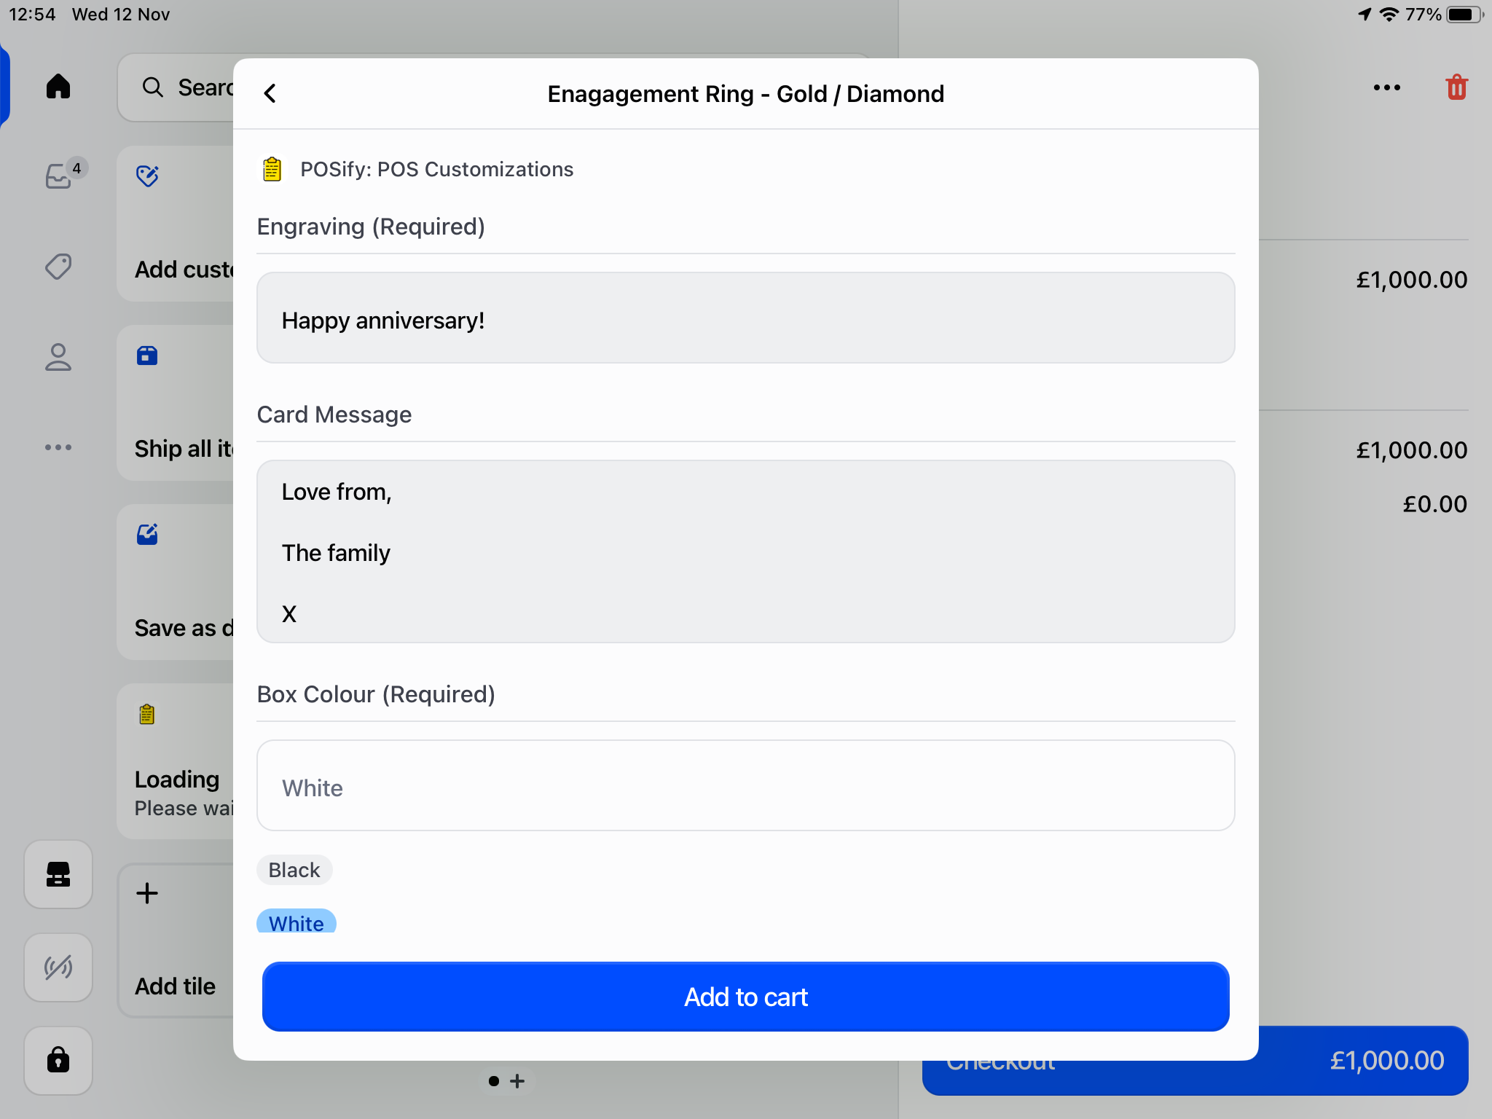Tap the connectivity status icon in the sidebar
This screenshot has height=1119, width=1492.
tap(58, 967)
